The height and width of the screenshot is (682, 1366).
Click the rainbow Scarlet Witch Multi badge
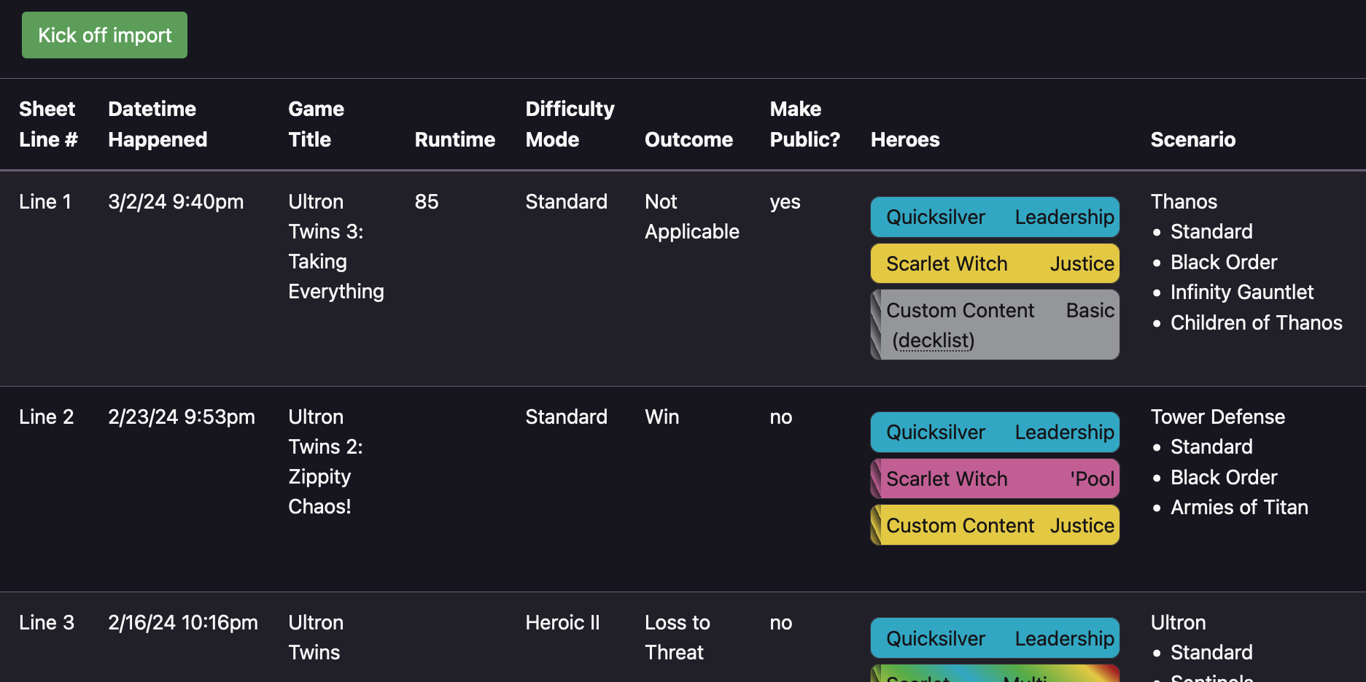(994, 677)
